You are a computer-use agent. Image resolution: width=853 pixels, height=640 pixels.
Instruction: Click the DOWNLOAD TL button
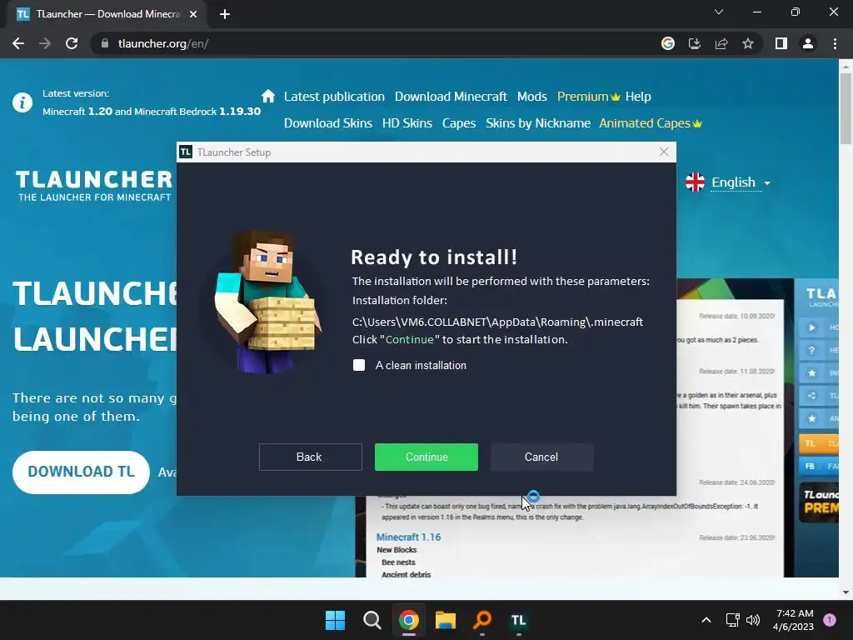point(81,472)
